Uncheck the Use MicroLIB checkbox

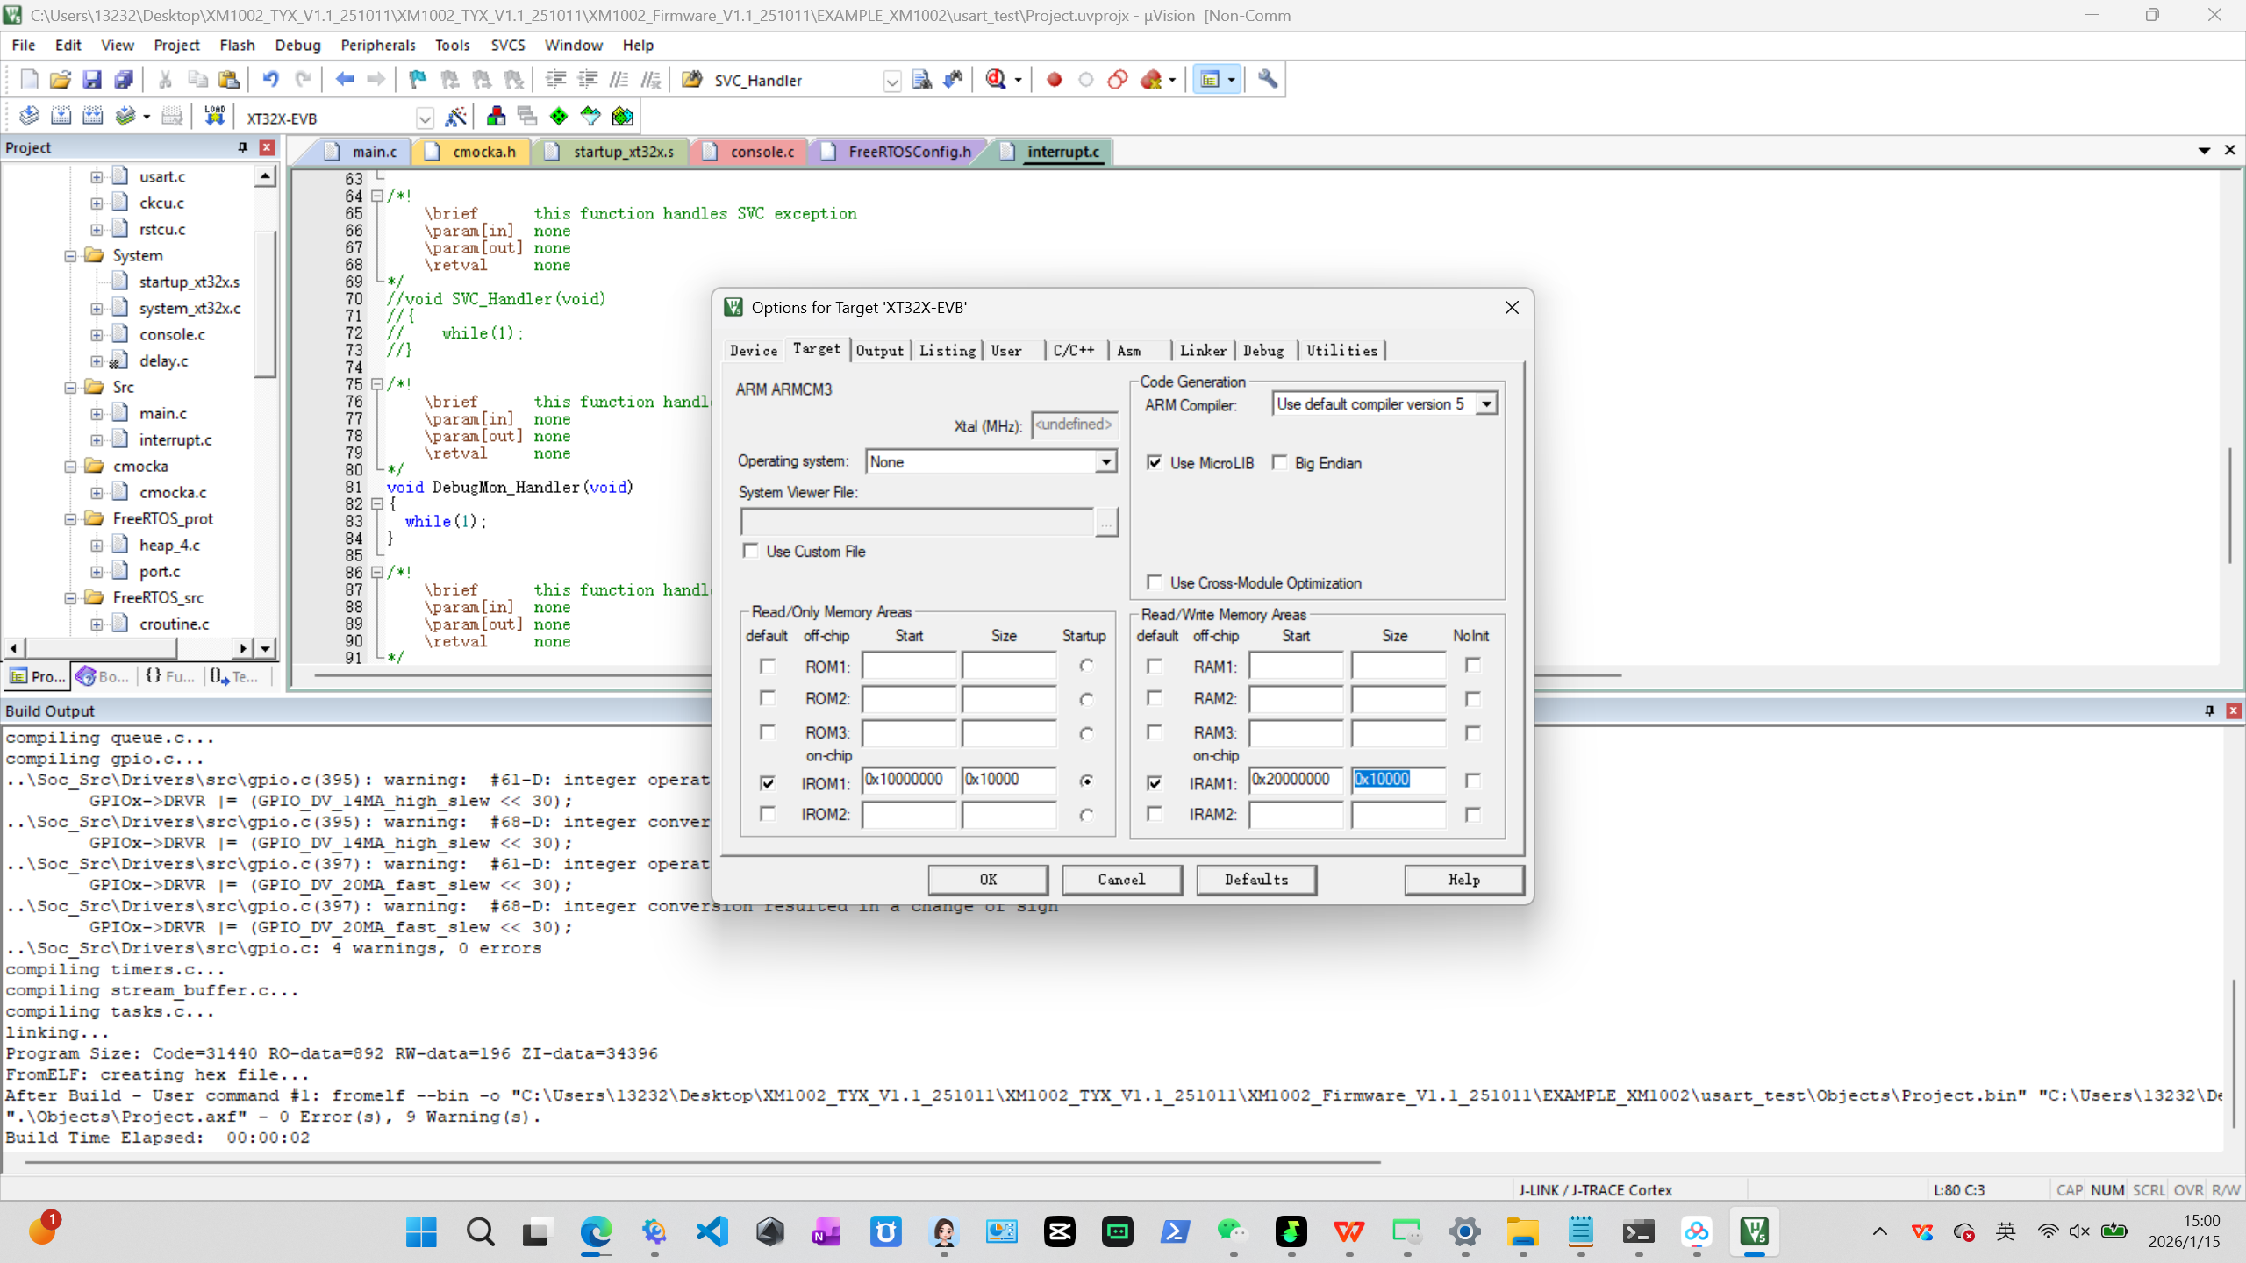[x=1155, y=463]
